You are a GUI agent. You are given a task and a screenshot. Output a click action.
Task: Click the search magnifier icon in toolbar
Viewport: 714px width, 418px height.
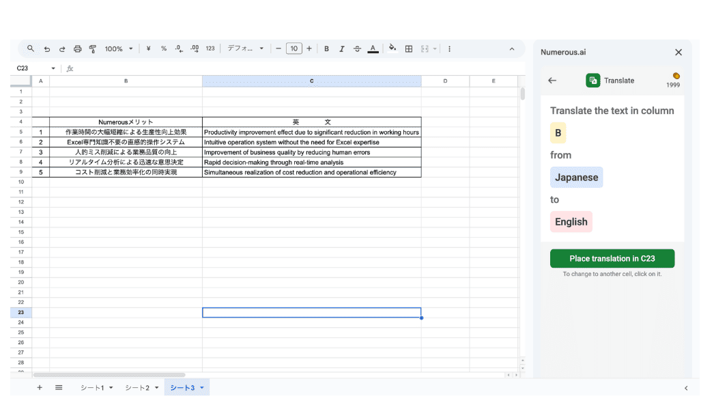pyautogui.click(x=31, y=48)
